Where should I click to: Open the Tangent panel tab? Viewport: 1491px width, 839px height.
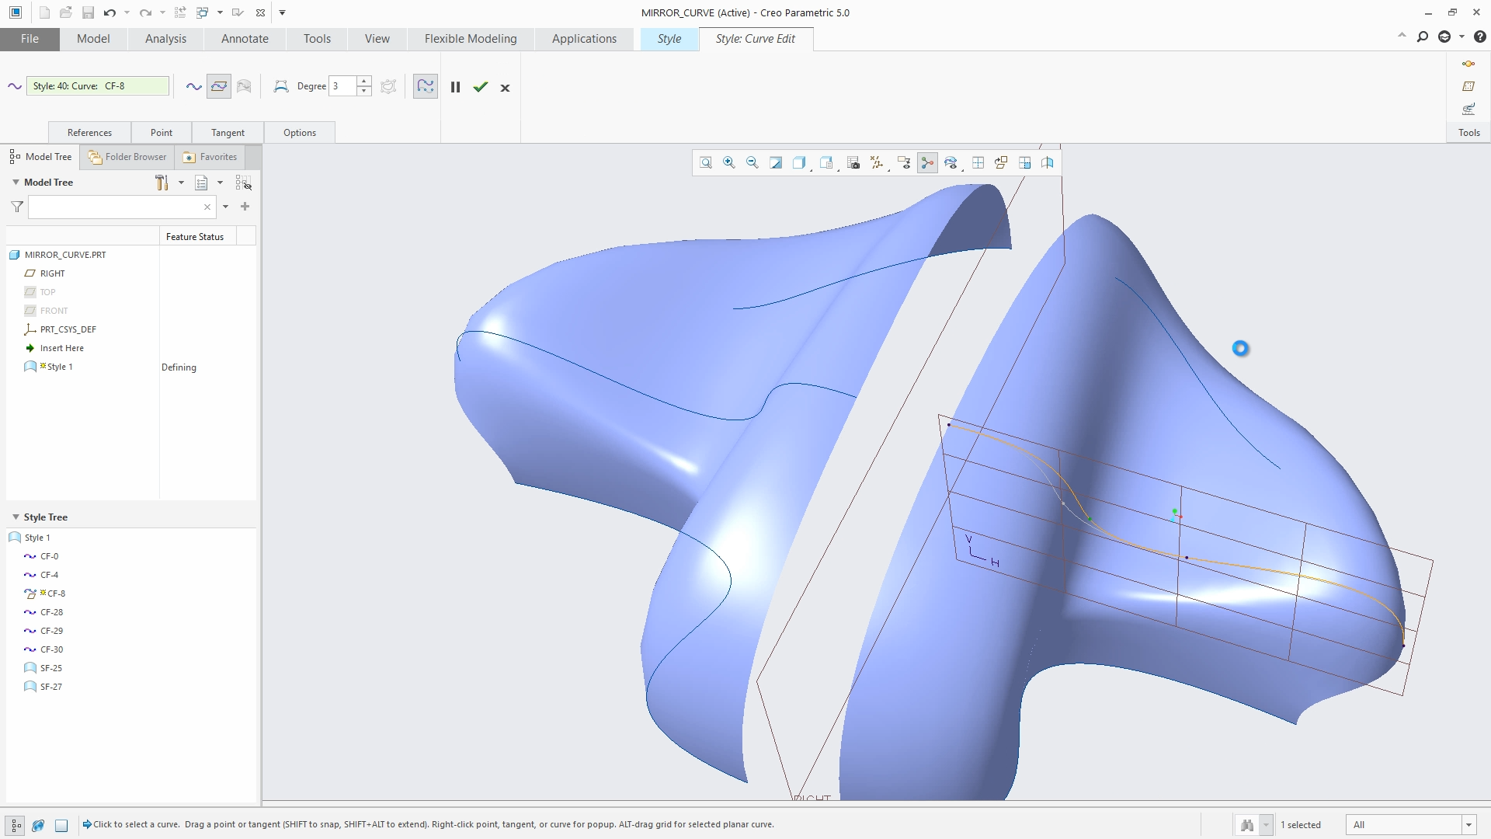(x=228, y=133)
